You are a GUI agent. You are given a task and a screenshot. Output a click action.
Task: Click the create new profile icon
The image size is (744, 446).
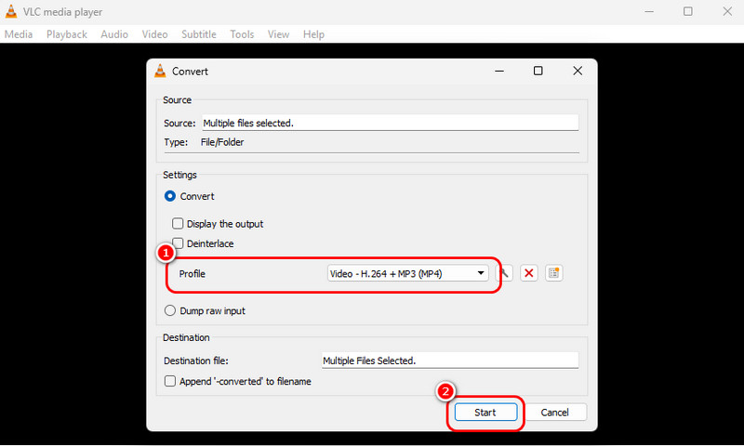[554, 273]
